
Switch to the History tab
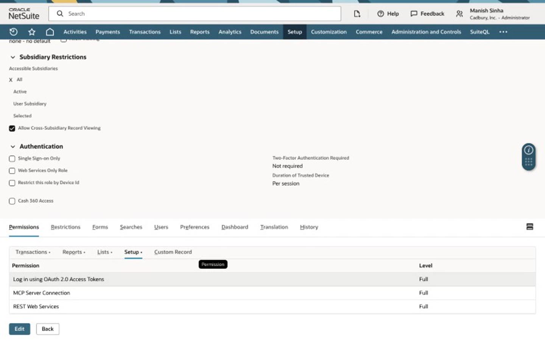309,227
